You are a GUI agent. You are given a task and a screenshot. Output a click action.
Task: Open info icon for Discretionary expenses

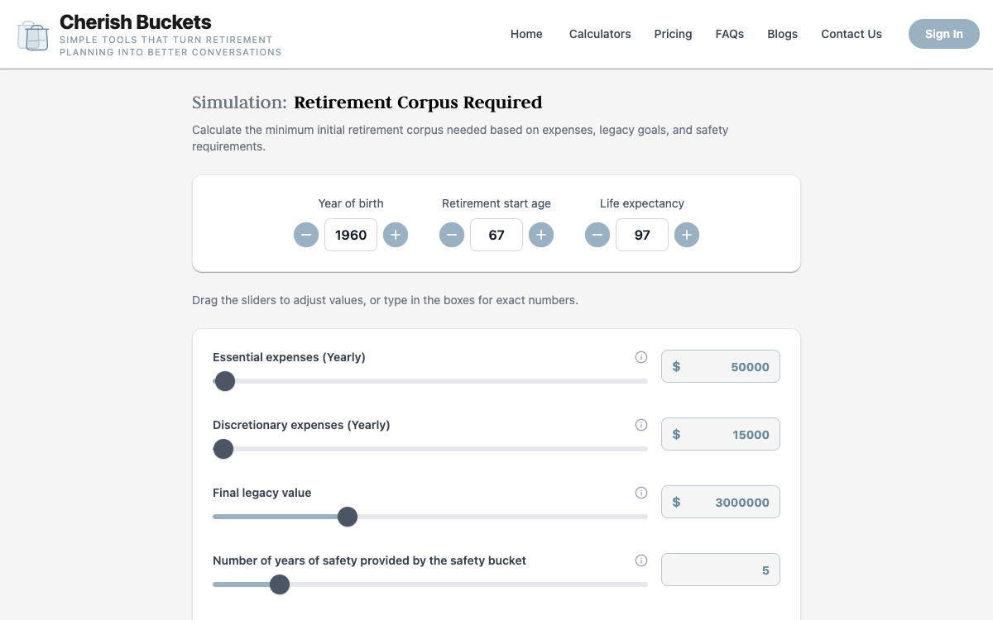coord(641,425)
